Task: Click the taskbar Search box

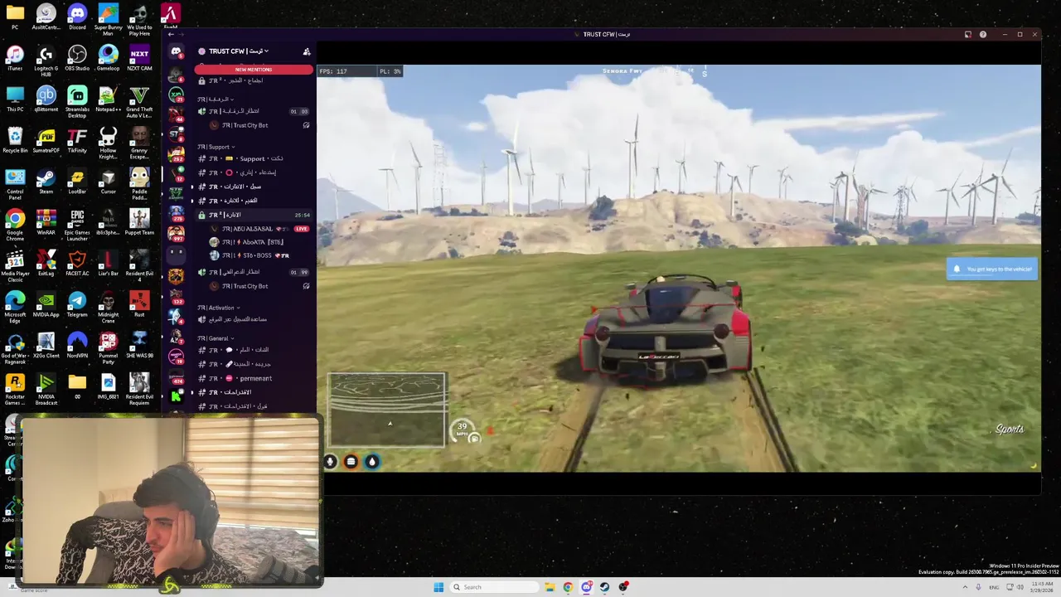Action: tap(494, 587)
